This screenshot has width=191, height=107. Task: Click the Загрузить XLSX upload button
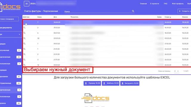tap(130, 83)
